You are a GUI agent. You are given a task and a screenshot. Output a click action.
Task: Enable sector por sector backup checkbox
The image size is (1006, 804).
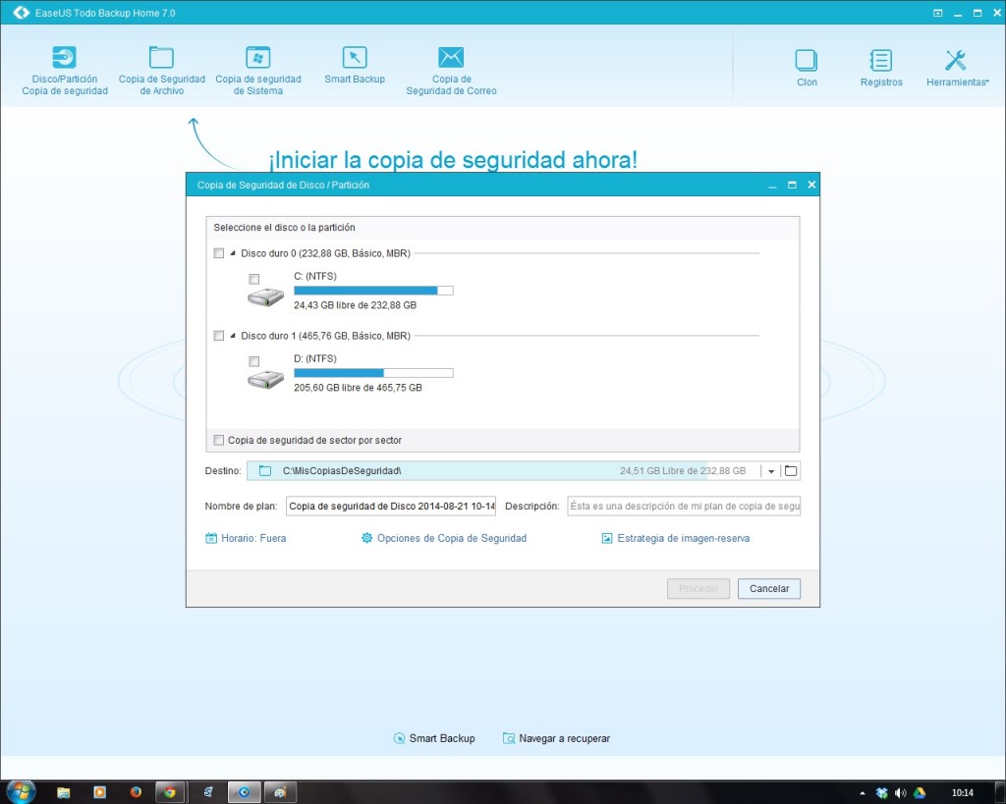point(219,441)
